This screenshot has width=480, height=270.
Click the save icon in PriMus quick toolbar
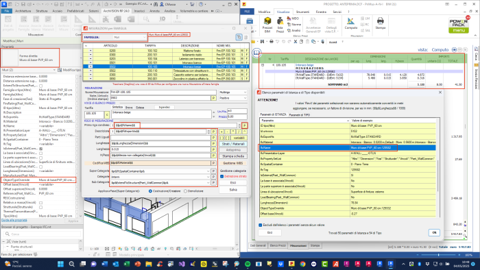(262, 42)
